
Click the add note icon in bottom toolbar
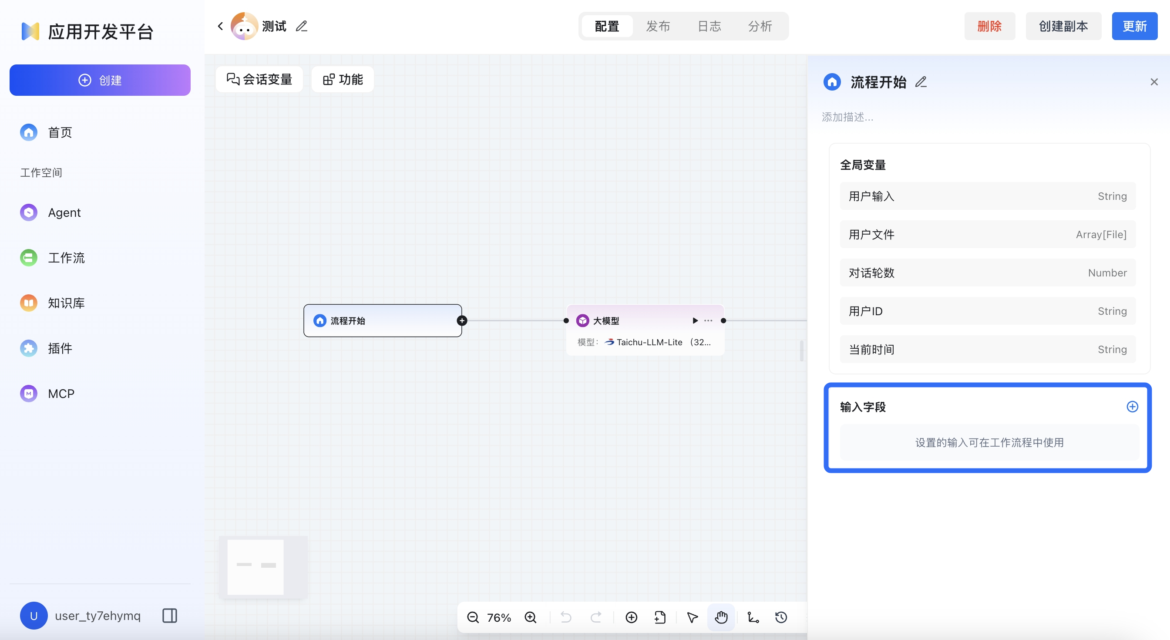pos(660,617)
